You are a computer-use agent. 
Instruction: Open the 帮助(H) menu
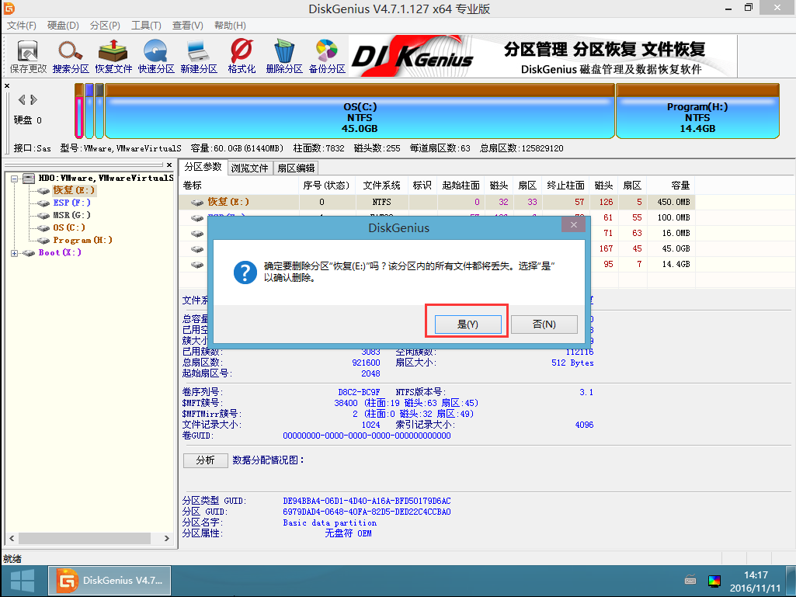click(x=230, y=26)
